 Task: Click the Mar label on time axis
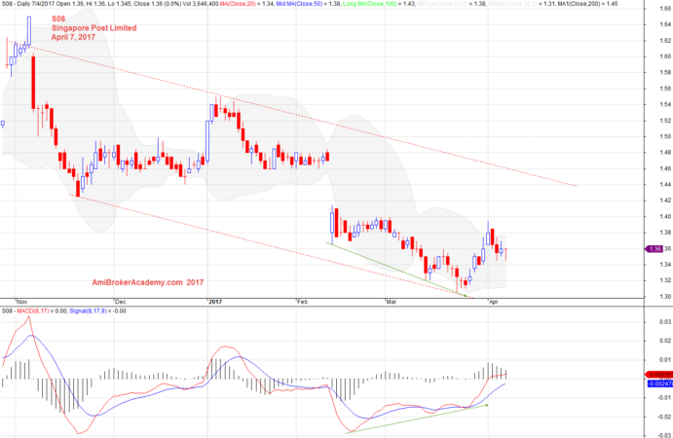pyautogui.click(x=391, y=302)
